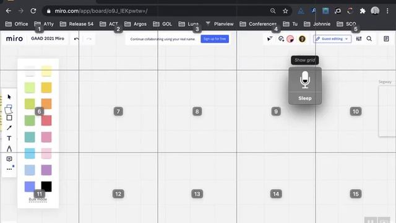Pick the bright yellow sticky color
Viewport: 396px width, 223px height.
pos(46,87)
